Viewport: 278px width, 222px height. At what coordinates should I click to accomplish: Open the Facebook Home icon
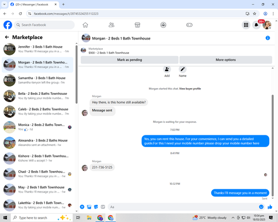pyautogui.click(x=85, y=25)
